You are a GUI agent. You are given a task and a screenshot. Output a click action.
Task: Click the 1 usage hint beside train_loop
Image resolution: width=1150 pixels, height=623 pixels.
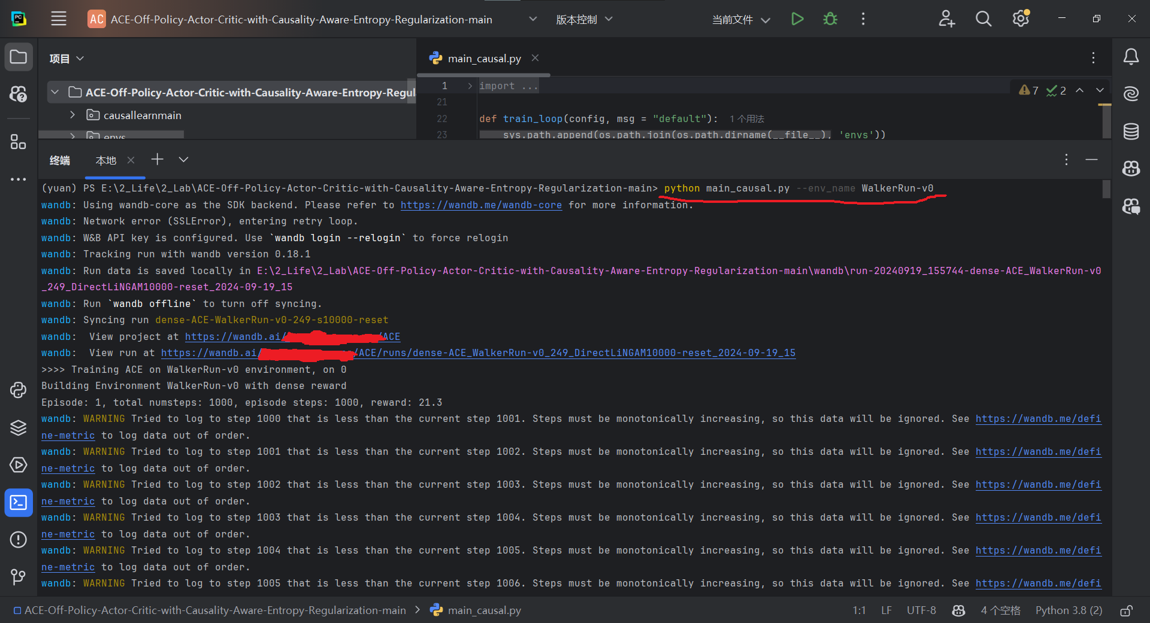[x=747, y=119]
